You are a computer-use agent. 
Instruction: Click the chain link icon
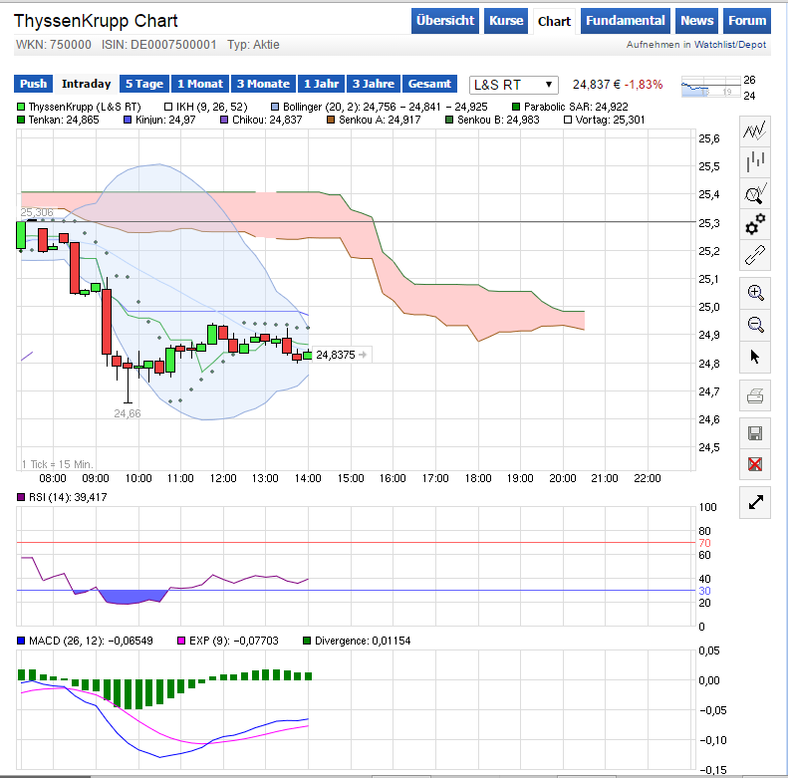[x=755, y=255]
